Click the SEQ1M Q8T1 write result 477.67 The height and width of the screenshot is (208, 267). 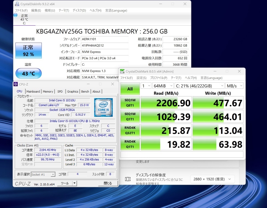pyautogui.click(x=218, y=103)
